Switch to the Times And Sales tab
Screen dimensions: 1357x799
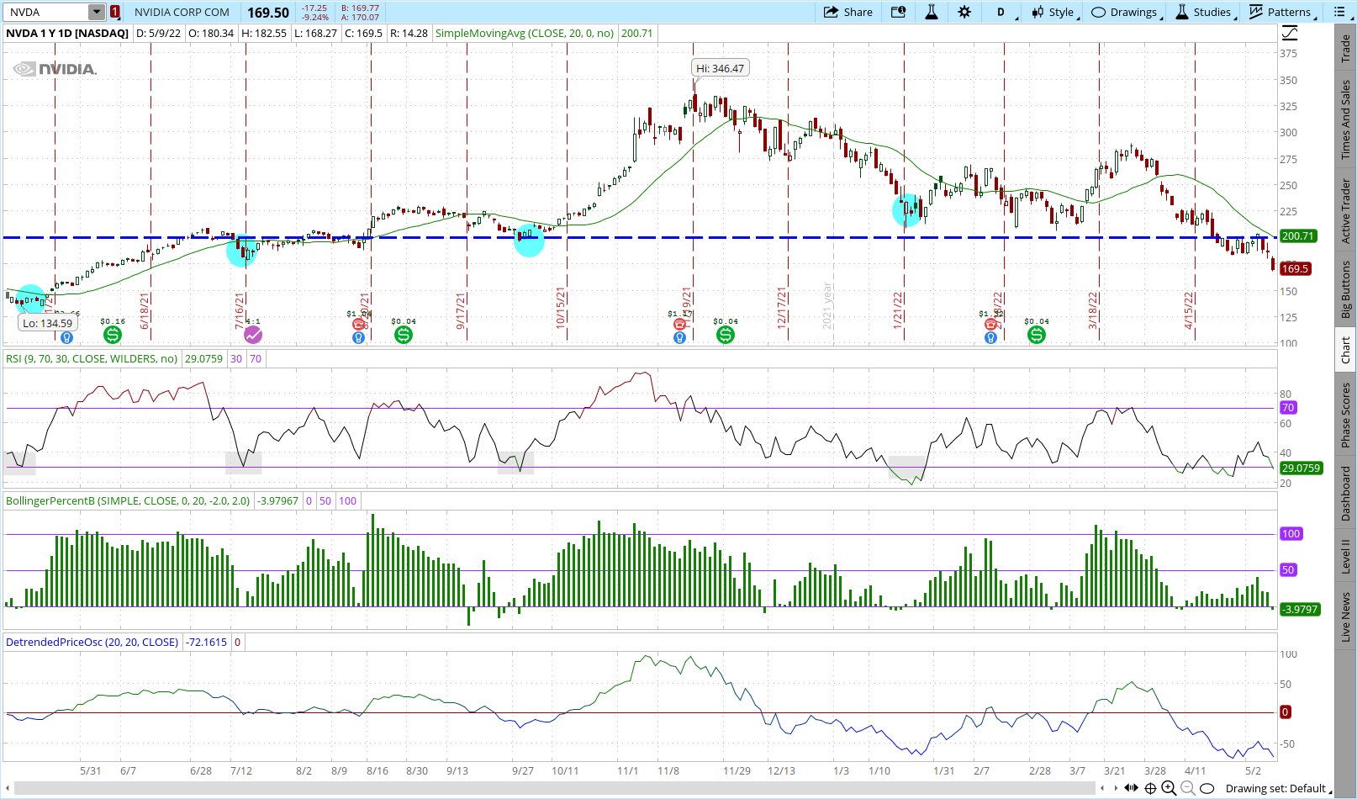pos(1346,120)
